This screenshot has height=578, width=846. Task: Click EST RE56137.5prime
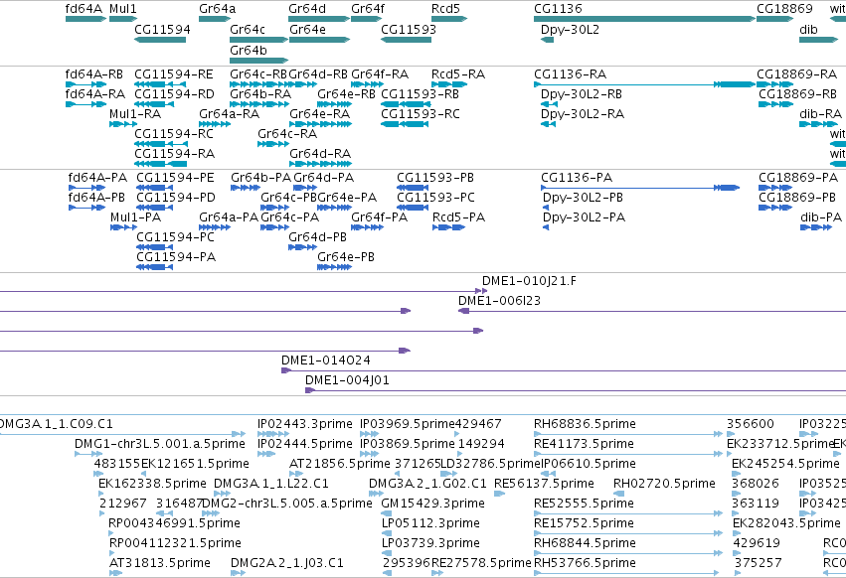545,484
